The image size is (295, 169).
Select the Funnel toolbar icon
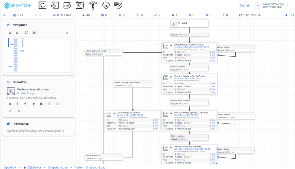coord(93,5)
